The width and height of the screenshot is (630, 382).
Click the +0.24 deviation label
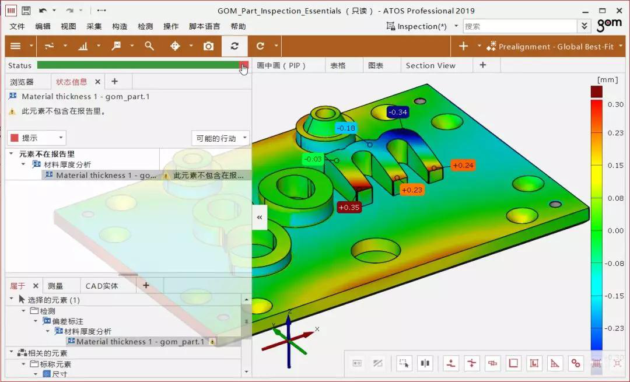pos(463,165)
